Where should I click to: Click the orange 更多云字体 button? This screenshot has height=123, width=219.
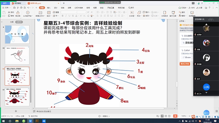click(x=185, y=64)
